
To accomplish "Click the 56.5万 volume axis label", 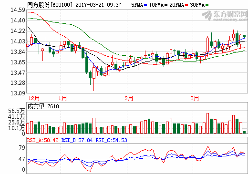I will (x=16, y=111).
